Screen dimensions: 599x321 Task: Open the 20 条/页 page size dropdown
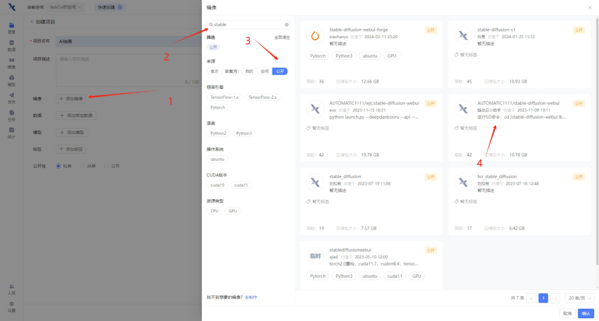click(579, 298)
